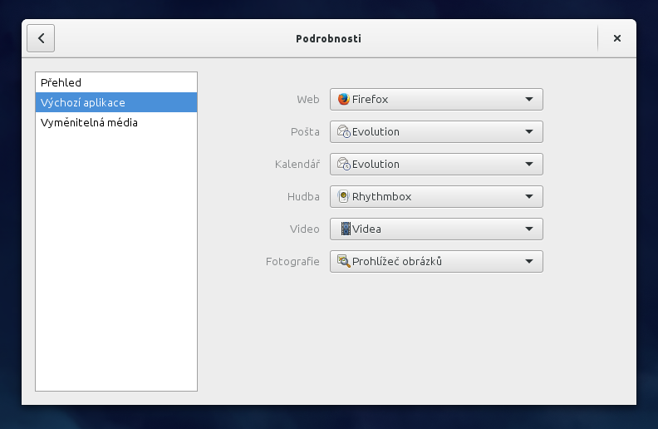Open the Kalendář dropdown arrow
This screenshot has width=658, height=429.
tap(529, 165)
